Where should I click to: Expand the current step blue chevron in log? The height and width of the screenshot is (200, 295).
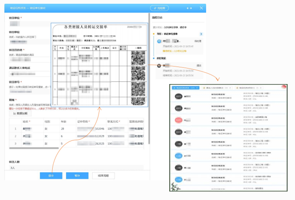point(201,34)
